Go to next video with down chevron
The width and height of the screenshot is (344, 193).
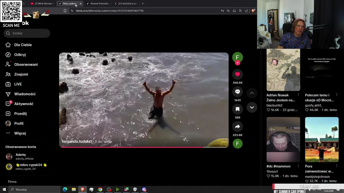252,107
